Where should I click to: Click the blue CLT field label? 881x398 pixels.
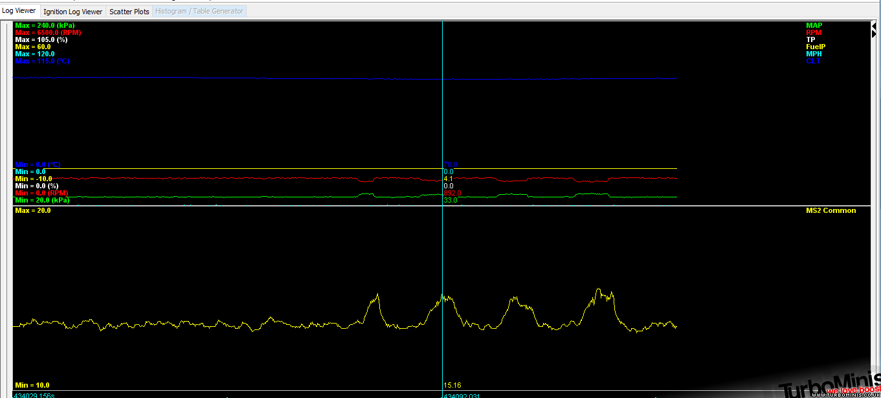coord(813,61)
